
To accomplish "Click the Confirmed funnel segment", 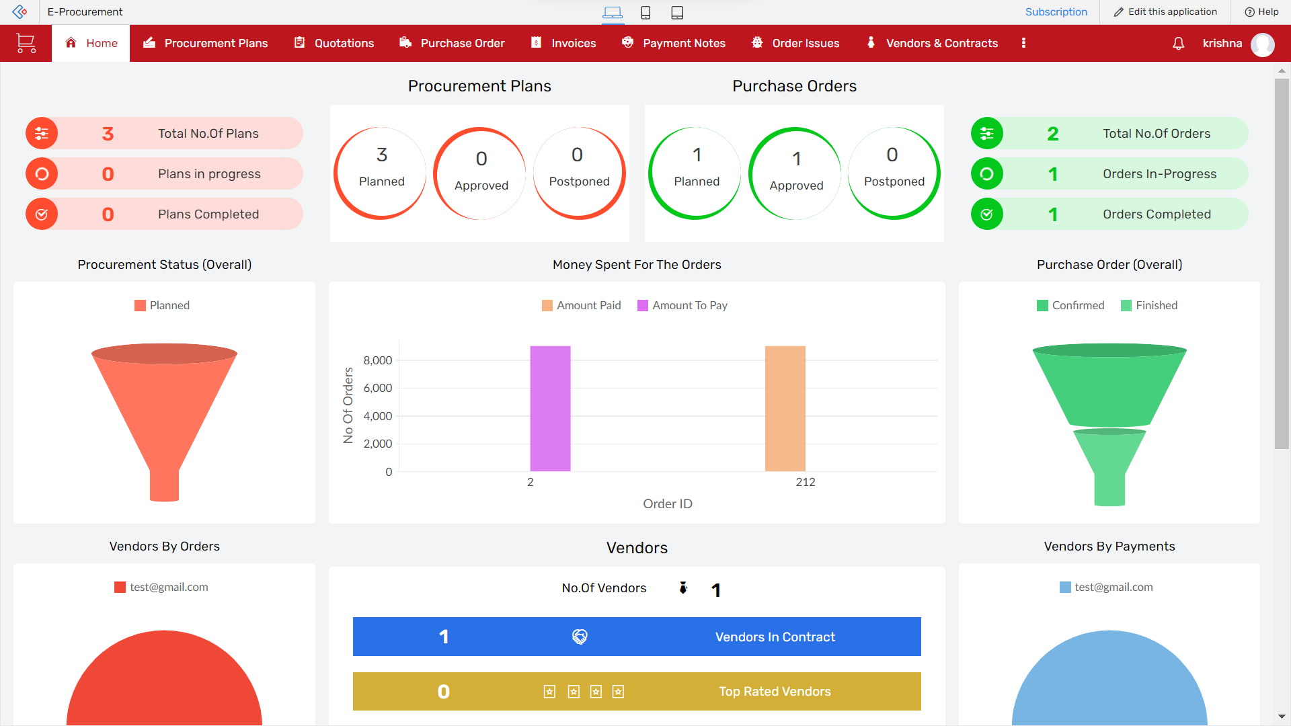I will point(1109,387).
